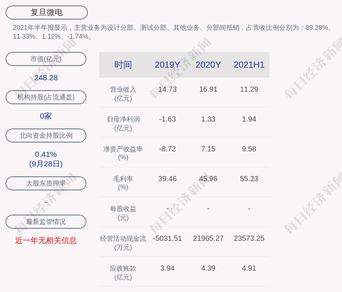This screenshot has height=292, width=342.
Task: Click the 0.41% northbound holding value
Action: pos(46,154)
